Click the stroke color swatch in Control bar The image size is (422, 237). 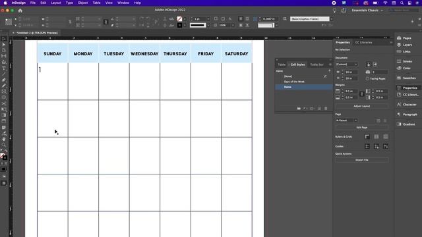[x=179, y=25]
